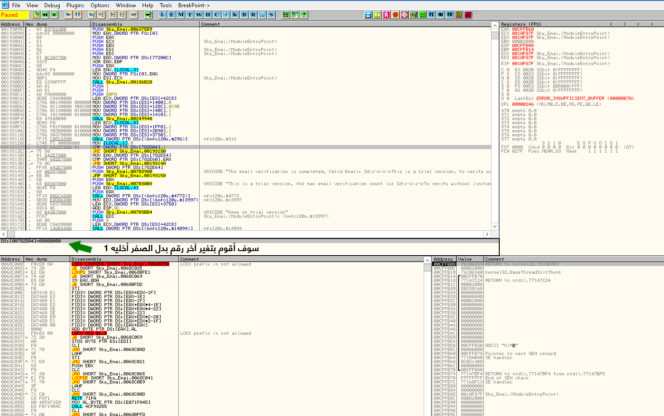Click the UNICODE "Keep on trial version" comment
This screenshot has height=416, width=664.
[245, 212]
